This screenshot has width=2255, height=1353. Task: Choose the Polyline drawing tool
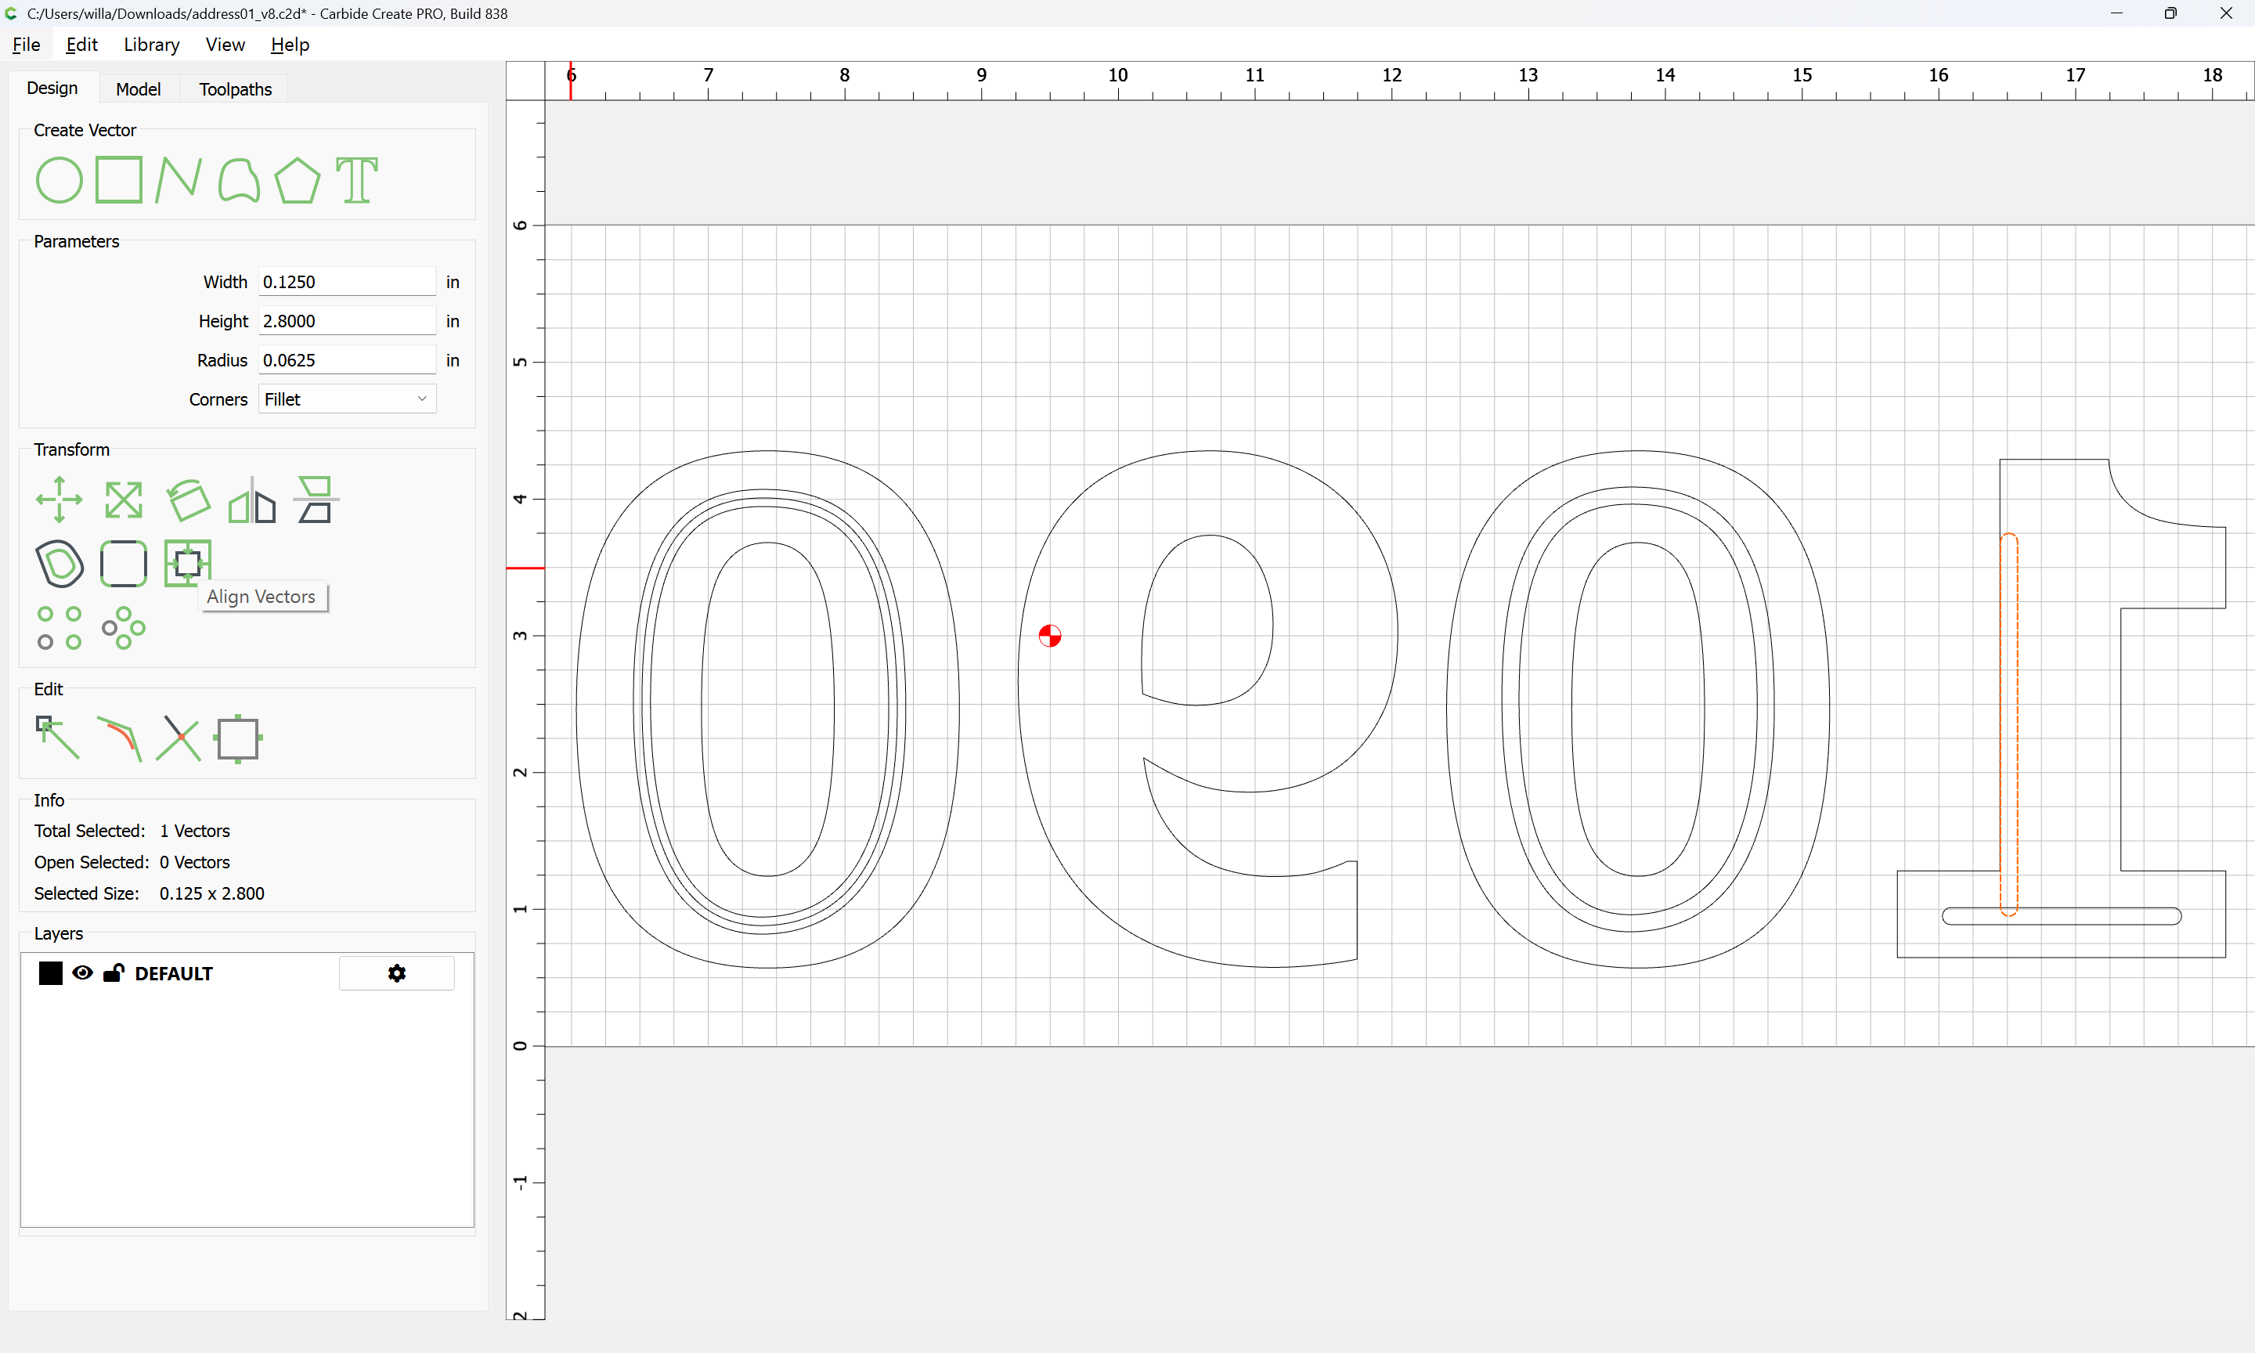[x=178, y=179]
